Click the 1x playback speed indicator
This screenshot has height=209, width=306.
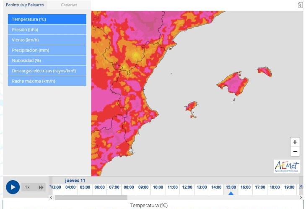[x=27, y=187]
